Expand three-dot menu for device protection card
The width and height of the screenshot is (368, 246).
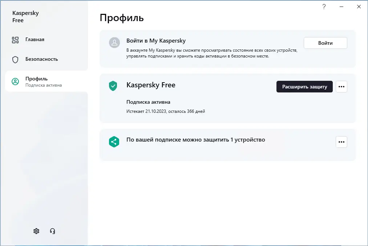click(341, 142)
